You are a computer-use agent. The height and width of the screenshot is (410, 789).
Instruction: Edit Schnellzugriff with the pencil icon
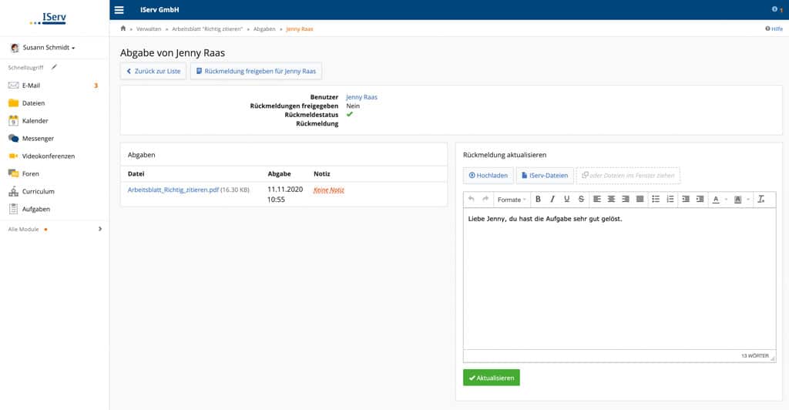click(54, 67)
